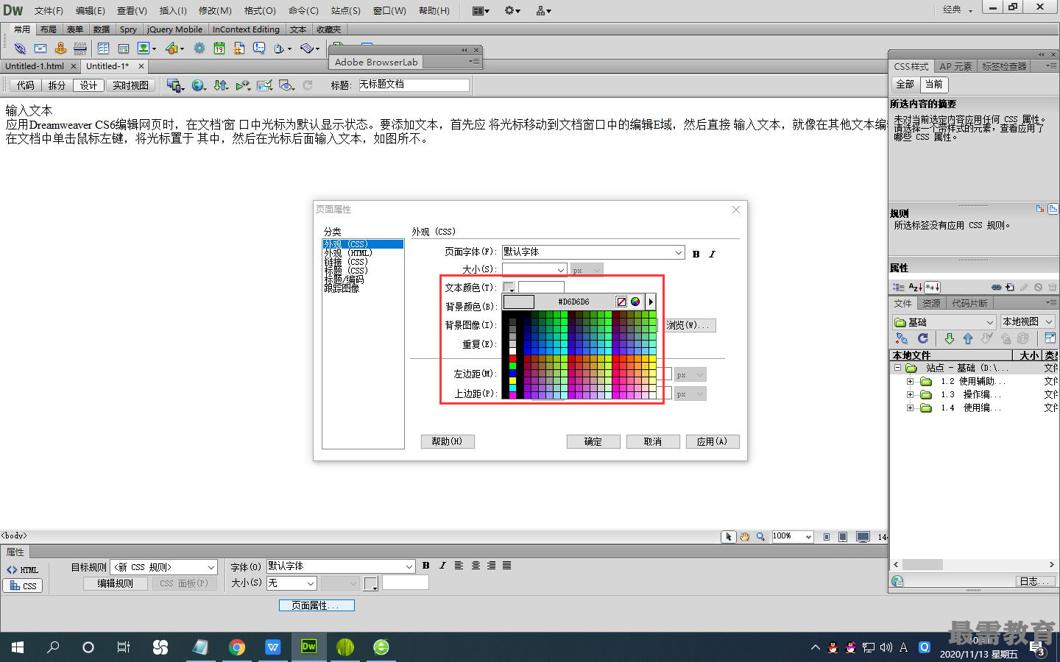Expand the 1.2 使用辅助 folder
The width and height of the screenshot is (1060, 662).
pos(911,382)
